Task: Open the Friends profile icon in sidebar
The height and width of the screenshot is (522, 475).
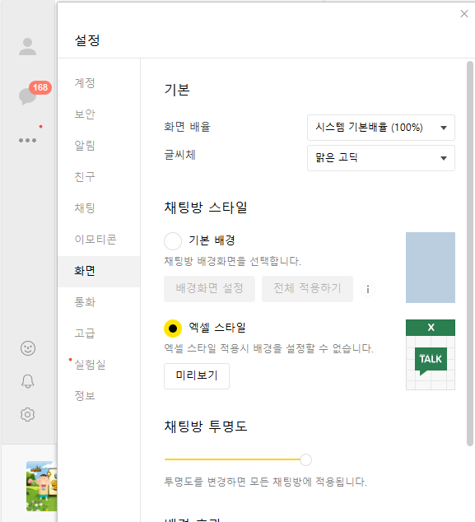Action: [28, 47]
